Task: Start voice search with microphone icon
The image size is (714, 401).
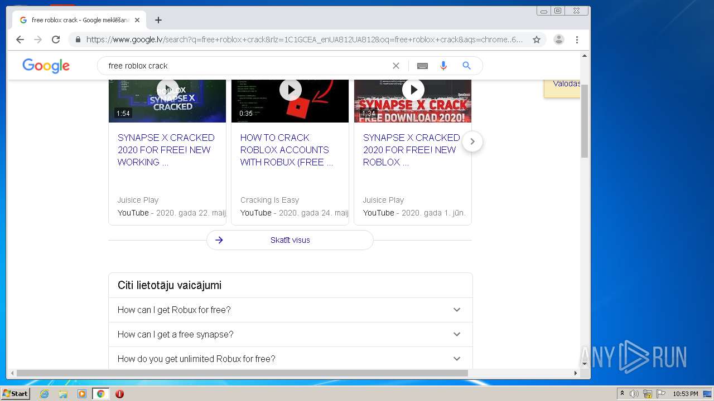Action: tap(443, 66)
